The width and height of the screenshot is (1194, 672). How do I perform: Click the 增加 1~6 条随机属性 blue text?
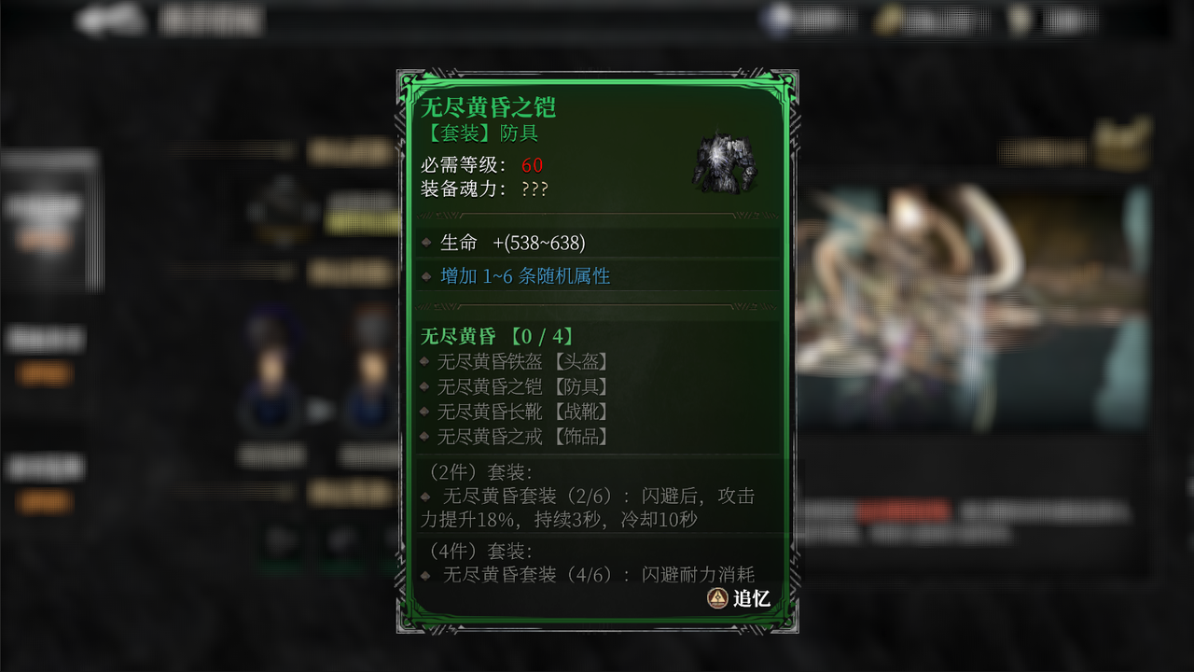[525, 276]
